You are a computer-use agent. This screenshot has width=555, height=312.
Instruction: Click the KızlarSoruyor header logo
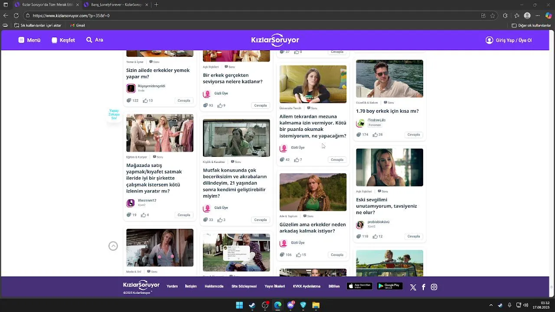pyautogui.click(x=275, y=40)
